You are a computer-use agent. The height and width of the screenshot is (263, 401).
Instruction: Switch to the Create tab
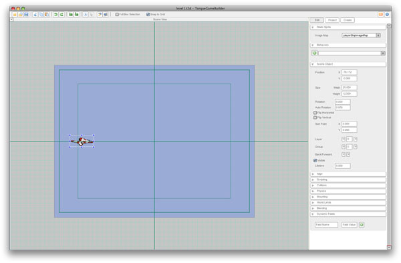(x=348, y=20)
